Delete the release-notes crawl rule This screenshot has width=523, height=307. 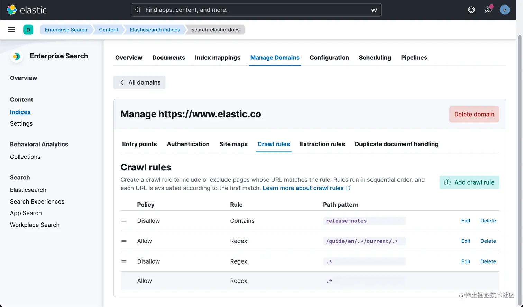488,221
